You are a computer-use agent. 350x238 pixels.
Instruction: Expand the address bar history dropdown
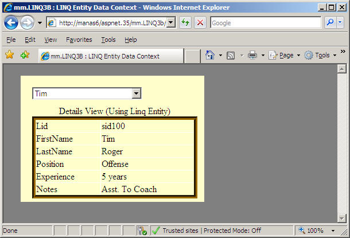tap(171, 22)
